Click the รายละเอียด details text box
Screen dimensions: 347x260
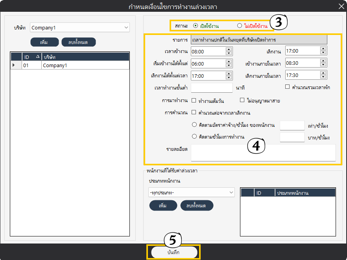(x=263, y=153)
